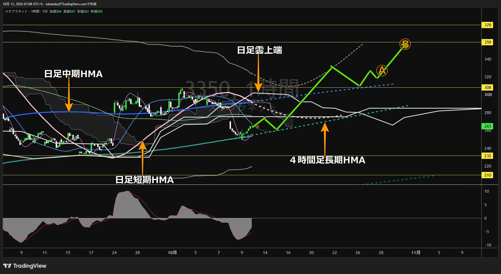501x274 pixels.
Task: Click the 安値263 low value
Action: 83,11
